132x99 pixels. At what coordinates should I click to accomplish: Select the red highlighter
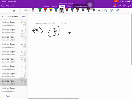(45, 10)
